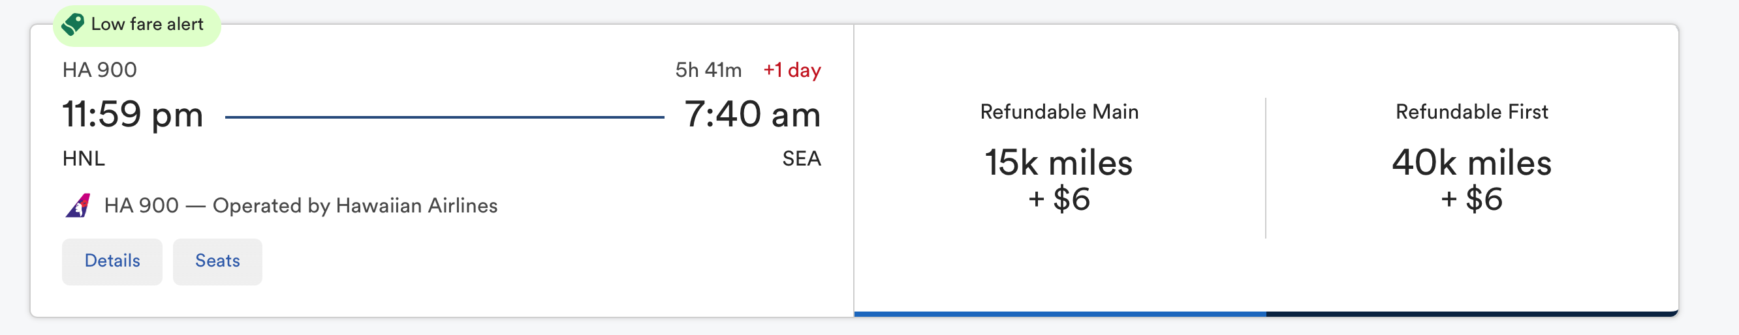Open the flight Details button
This screenshot has width=1739, height=335.
[112, 261]
